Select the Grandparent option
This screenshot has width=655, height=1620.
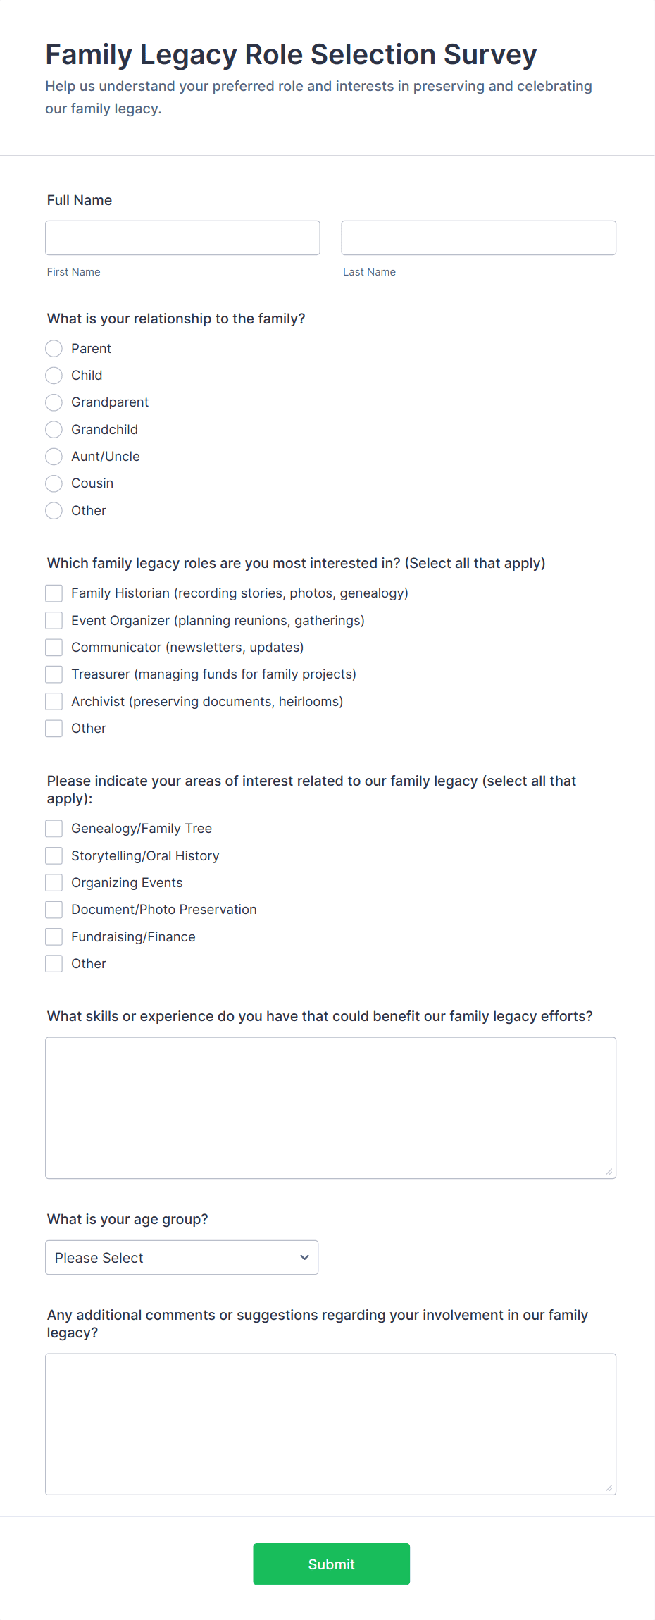pyautogui.click(x=54, y=402)
